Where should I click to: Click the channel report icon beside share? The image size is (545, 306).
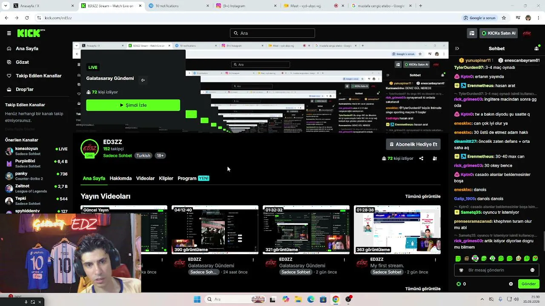click(x=435, y=159)
